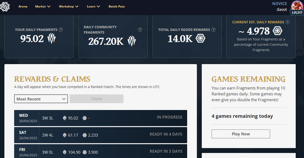304x158 pixels.
Task: Click the greyed Claim button
Action: tap(97, 99)
